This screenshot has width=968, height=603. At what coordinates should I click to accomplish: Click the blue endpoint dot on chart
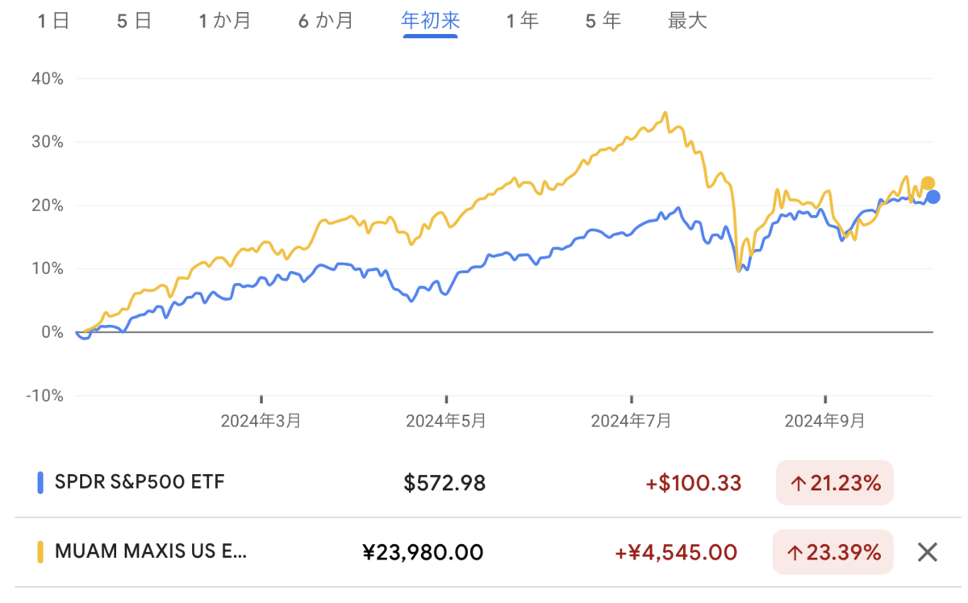(933, 197)
